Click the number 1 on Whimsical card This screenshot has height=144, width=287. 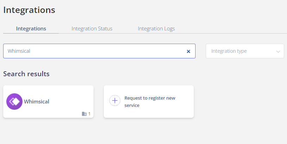coord(89,114)
